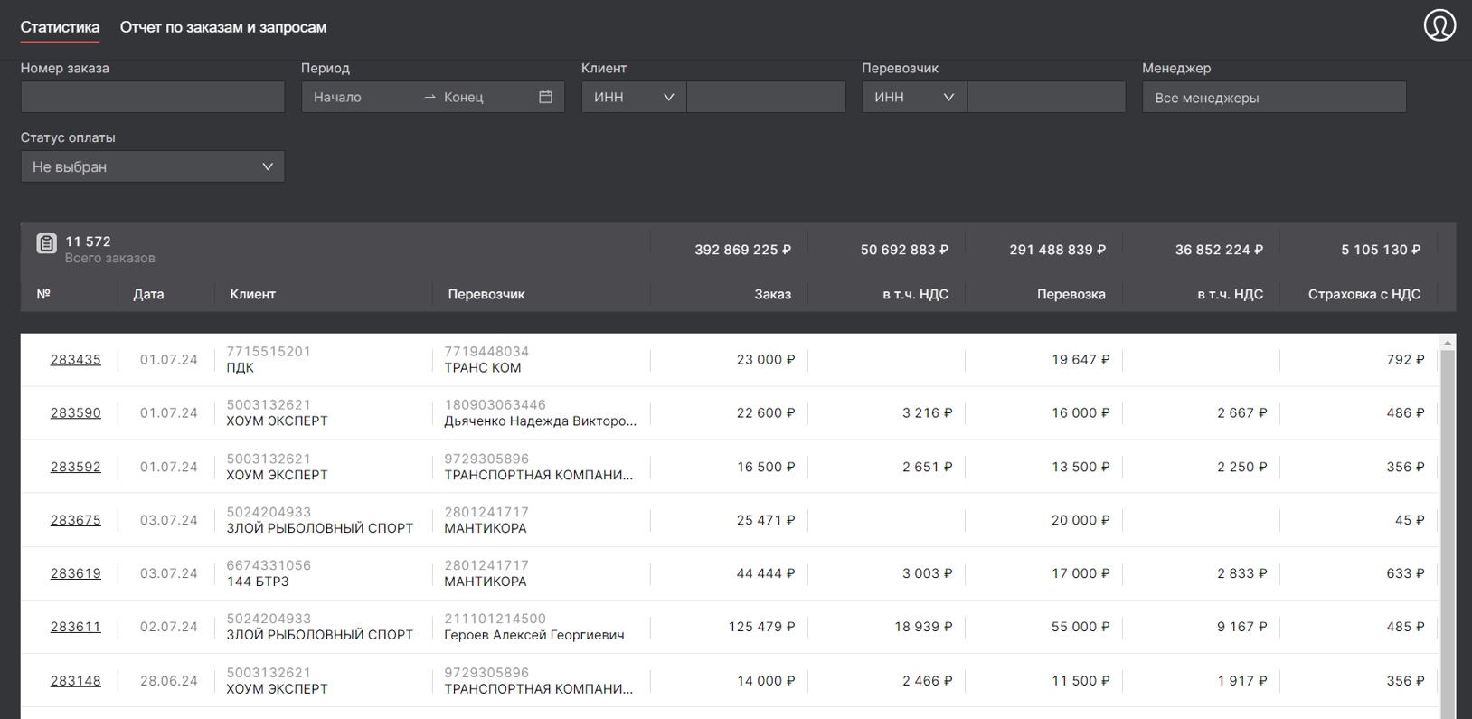
Task: Click order amount 44 444 ₽
Action: click(x=766, y=573)
